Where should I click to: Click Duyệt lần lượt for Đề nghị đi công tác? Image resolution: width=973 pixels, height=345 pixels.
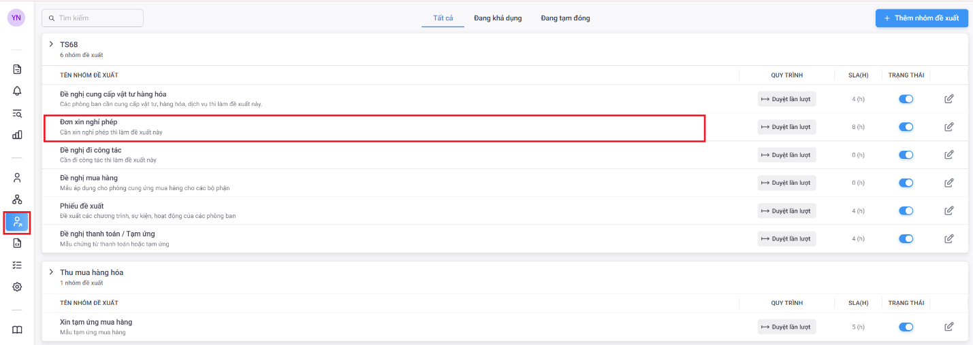[786, 155]
